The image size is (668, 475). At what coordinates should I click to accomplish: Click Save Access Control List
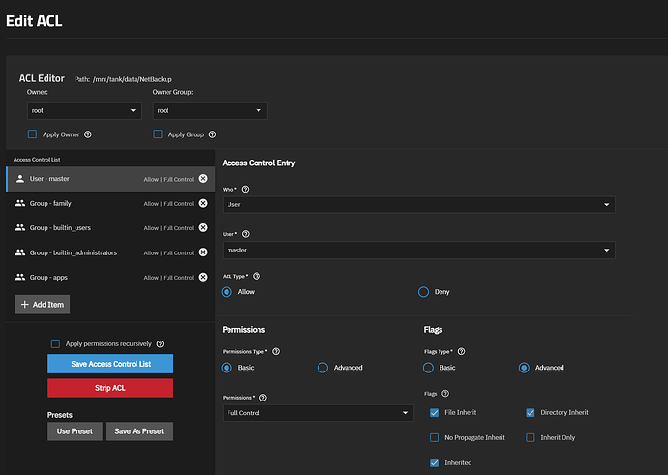pyautogui.click(x=110, y=364)
